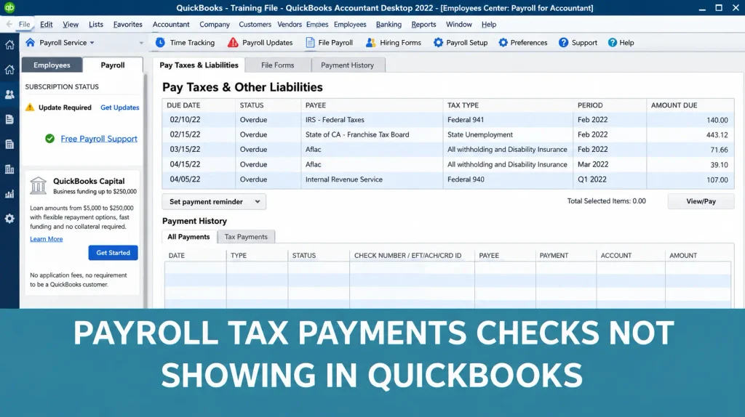Open the Customers menu
The image size is (745, 417).
[255, 24]
